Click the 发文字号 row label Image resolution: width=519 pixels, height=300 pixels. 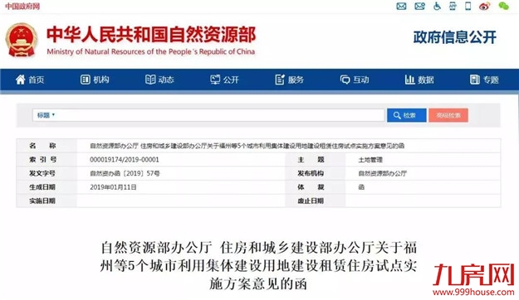(x=42, y=173)
